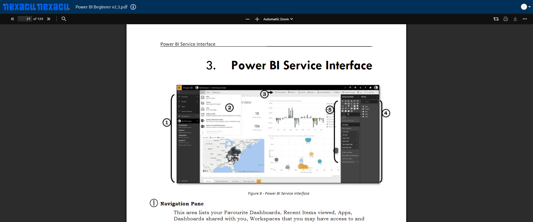Open the search in document tool
Image resolution: width=533 pixels, height=222 pixels.
tap(64, 19)
